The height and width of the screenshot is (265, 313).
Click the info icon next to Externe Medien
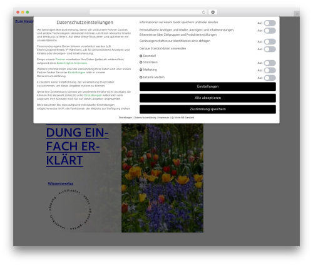(141, 77)
